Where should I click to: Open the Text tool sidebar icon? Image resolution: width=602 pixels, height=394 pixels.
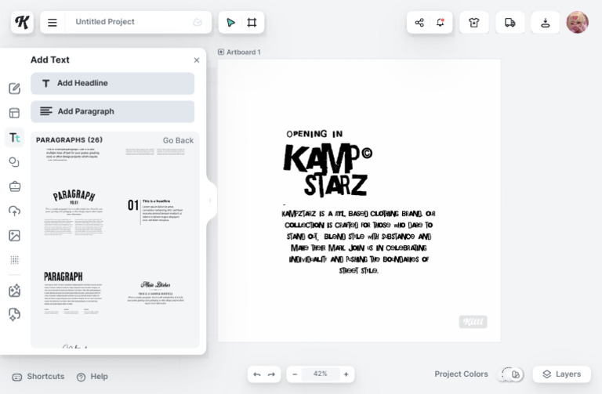15,137
